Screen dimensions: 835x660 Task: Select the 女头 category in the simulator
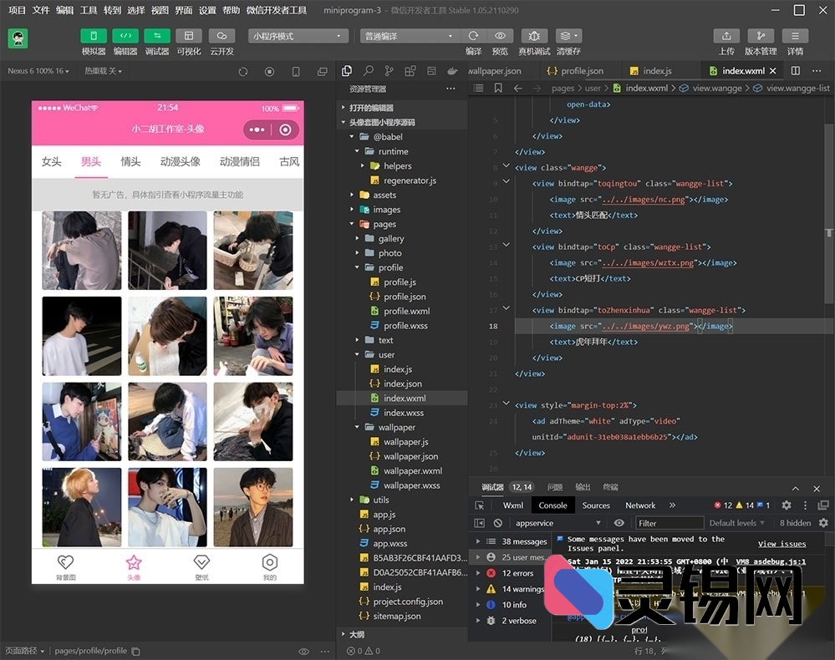pos(52,161)
